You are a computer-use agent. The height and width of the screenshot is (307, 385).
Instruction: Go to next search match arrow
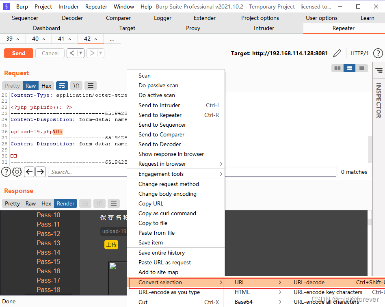tap(41, 172)
